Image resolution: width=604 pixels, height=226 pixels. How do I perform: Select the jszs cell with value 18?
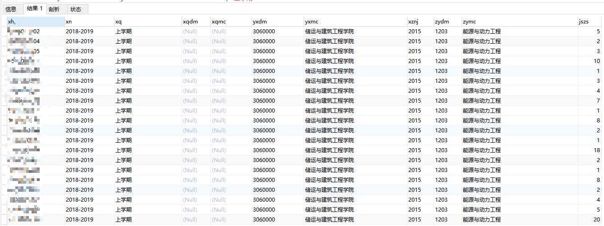pos(590,150)
